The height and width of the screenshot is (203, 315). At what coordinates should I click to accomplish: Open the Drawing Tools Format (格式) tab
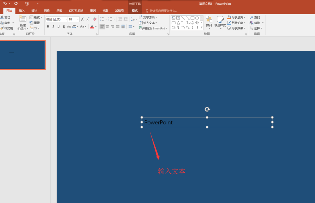(x=135, y=11)
